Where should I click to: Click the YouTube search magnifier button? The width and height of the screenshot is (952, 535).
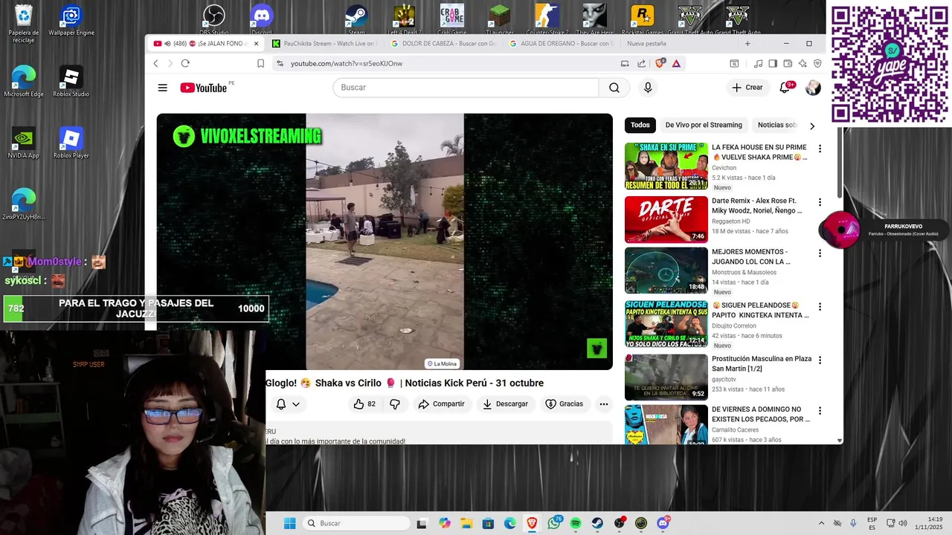614,88
